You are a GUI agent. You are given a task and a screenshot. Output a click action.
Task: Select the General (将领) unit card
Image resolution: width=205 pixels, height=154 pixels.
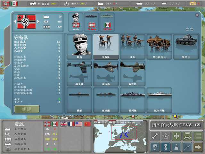[79, 47]
